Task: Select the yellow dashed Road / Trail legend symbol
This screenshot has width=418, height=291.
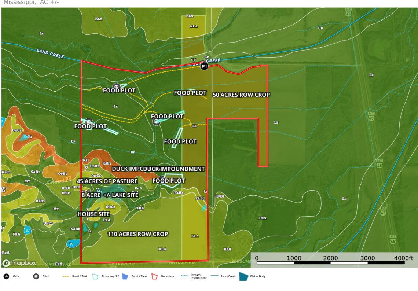Action: [66, 276]
